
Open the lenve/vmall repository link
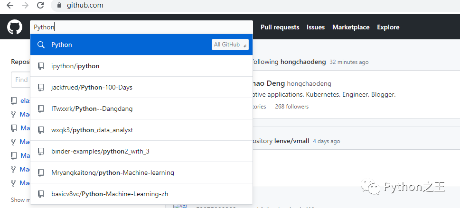click(x=291, y=141)
